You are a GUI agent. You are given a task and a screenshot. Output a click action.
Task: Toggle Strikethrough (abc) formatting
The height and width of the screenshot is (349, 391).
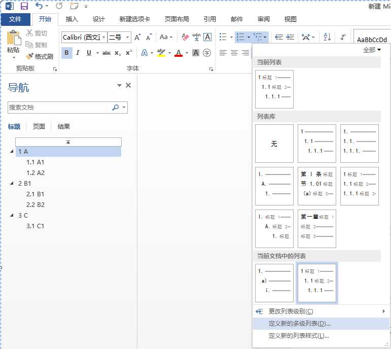tap(106, 53)
